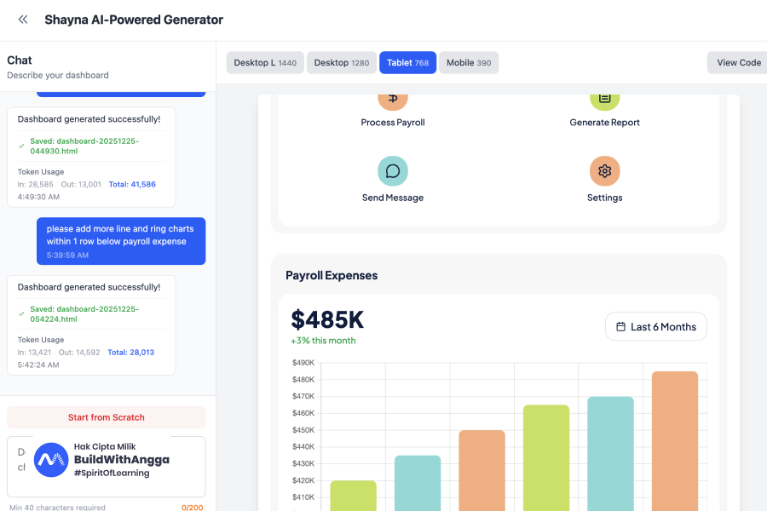The height and width of the screenshot is (511, 767).
Task: Click the Start from Scratch button
Action: point(107,417)
